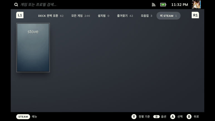Open the stove game tile

pyautogui.click(x=33, y=48)
